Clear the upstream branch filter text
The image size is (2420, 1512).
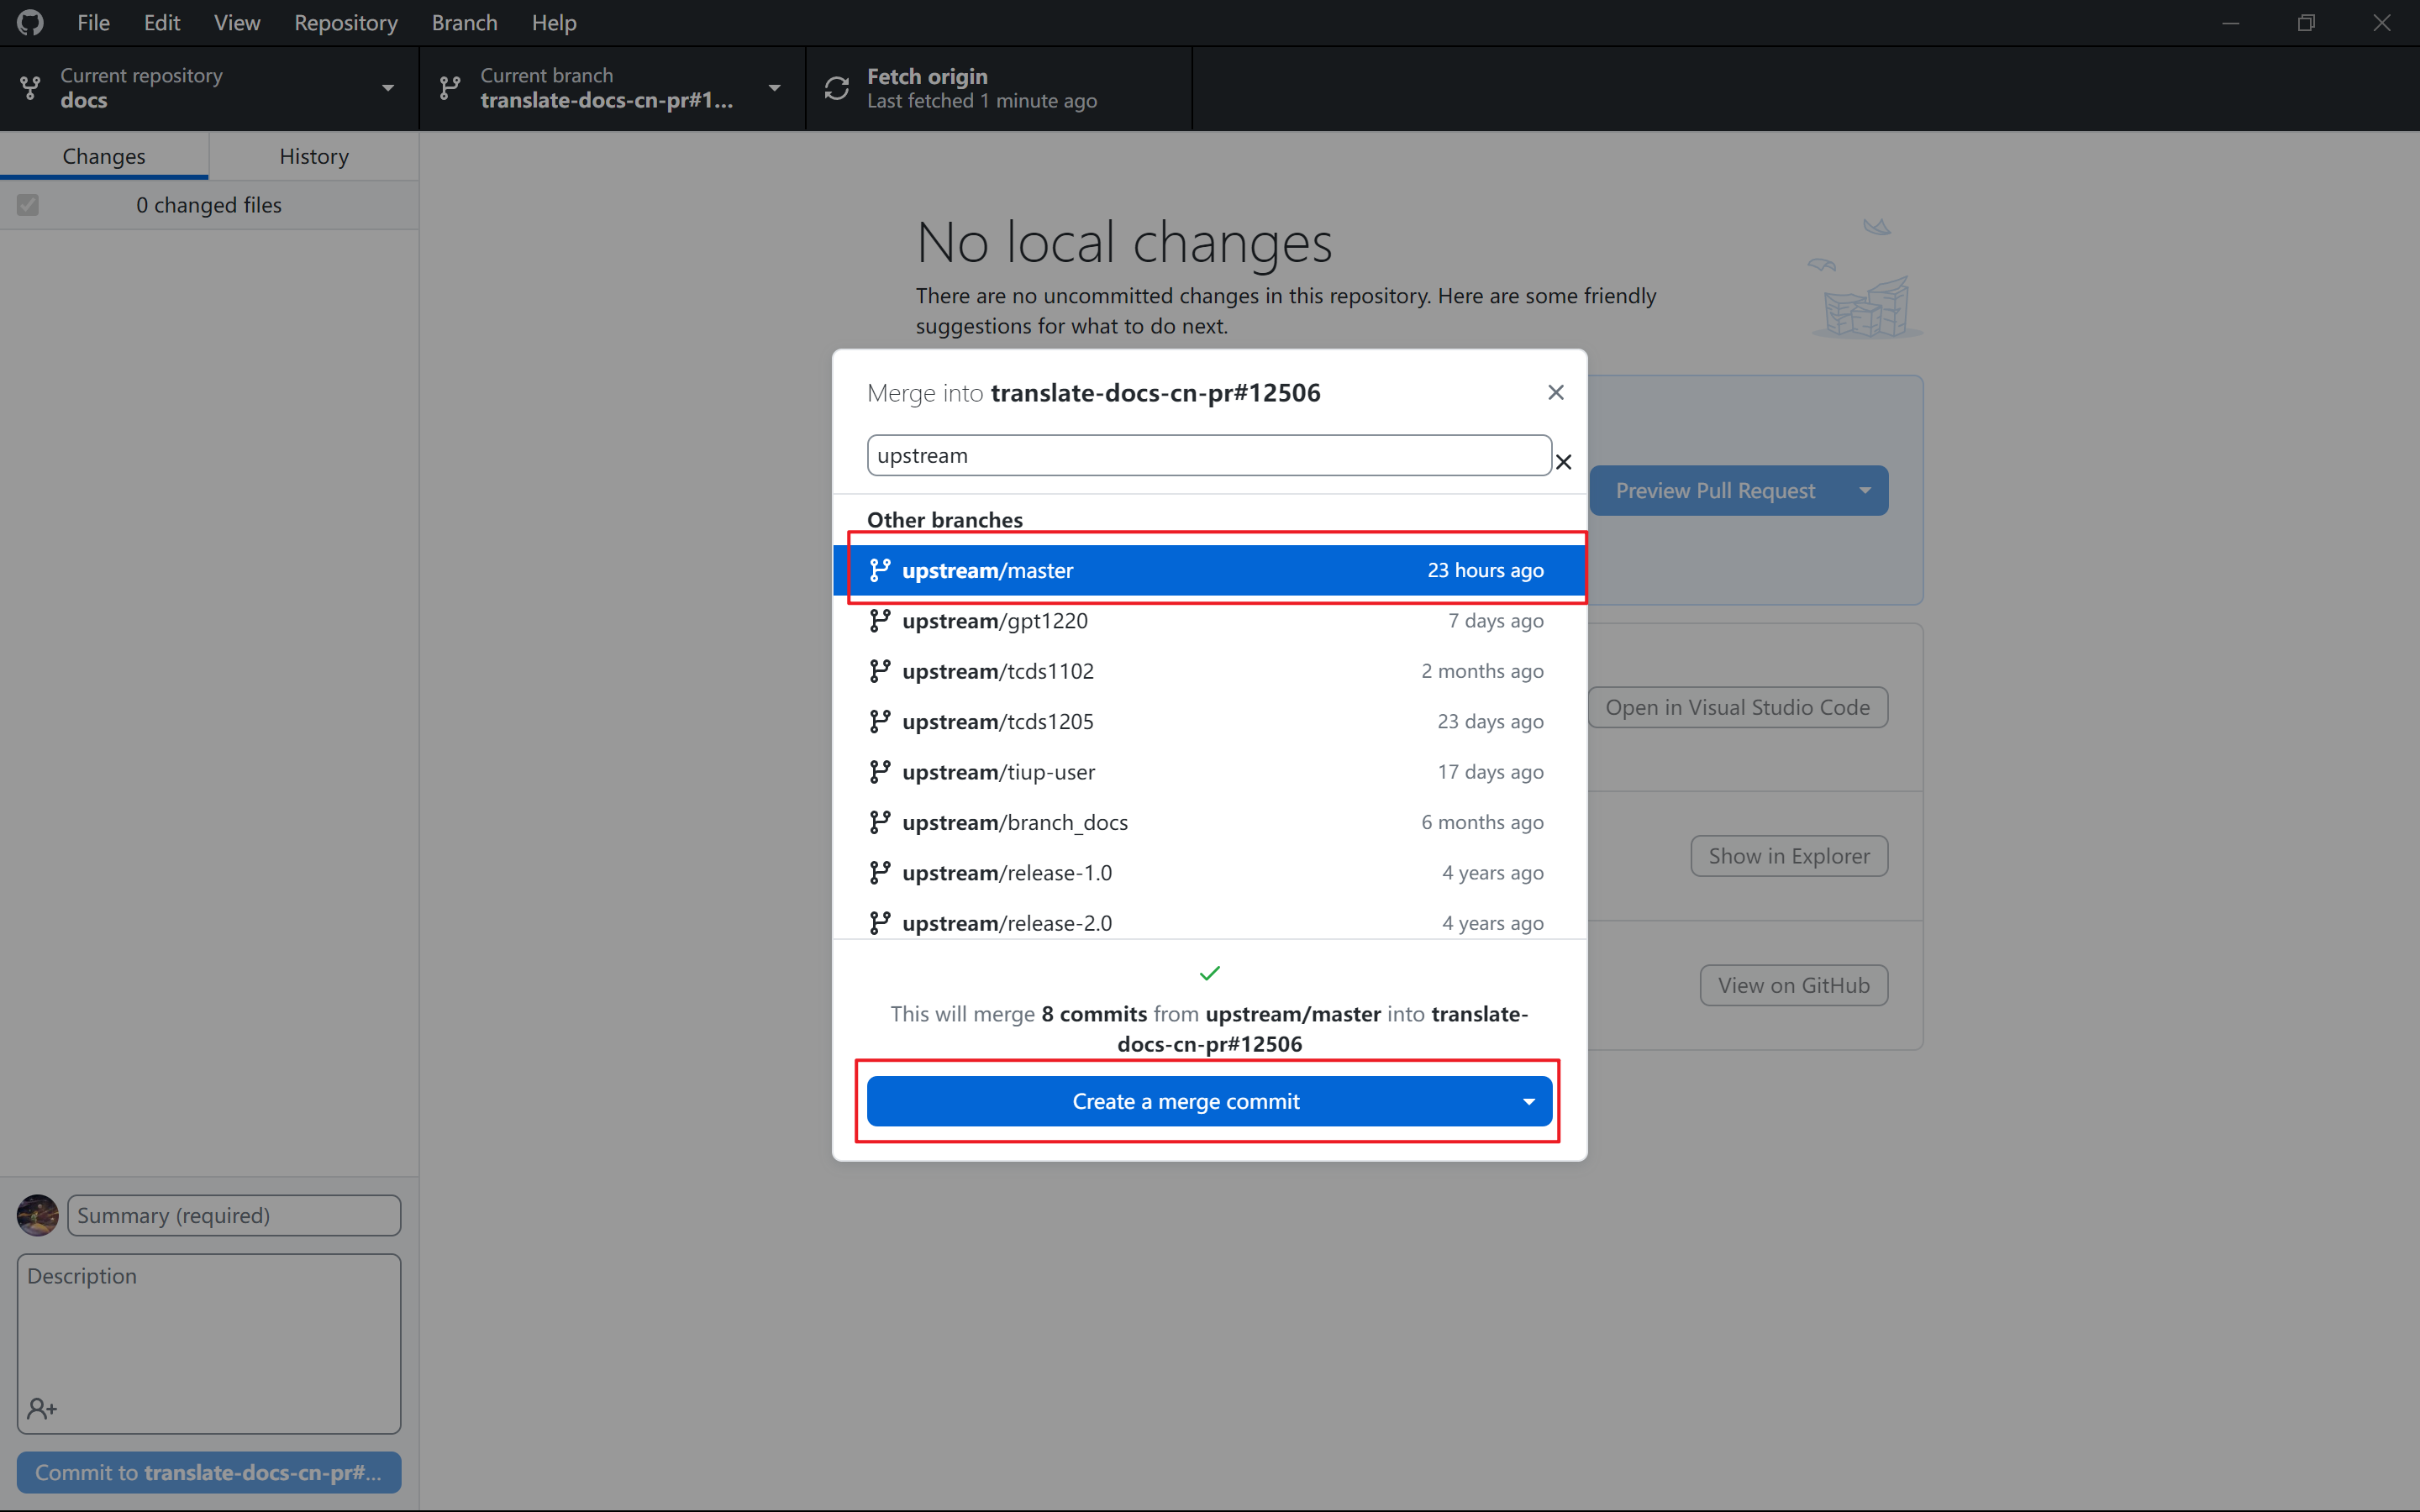point(1564,461)
